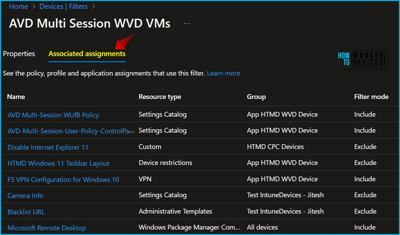Open AVD-Multi-Session-User-Policy-ControlPa... assignment

(x=71, y=131)
